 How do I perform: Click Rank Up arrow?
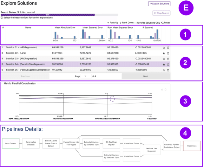[x=113, y=23]
